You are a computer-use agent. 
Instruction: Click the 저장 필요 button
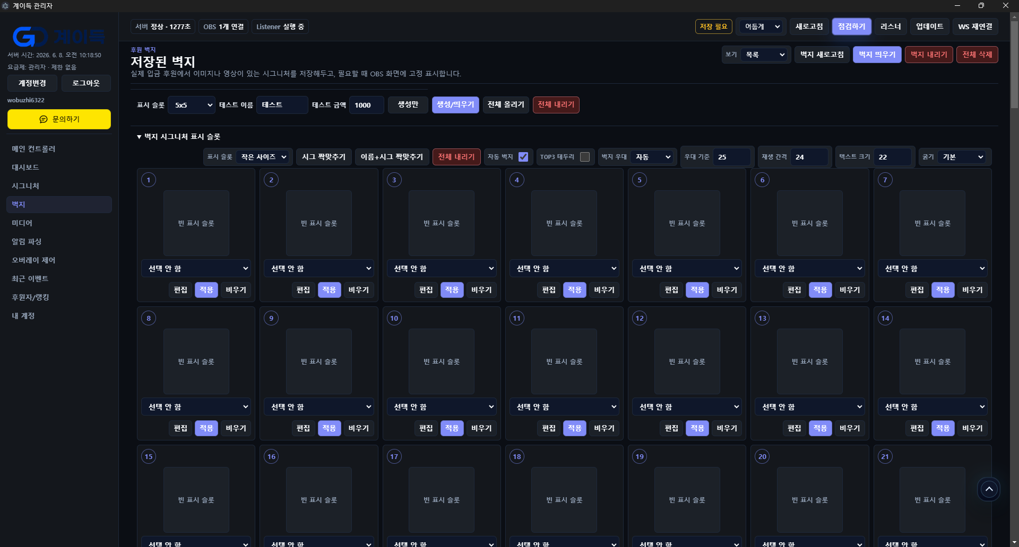713,27
